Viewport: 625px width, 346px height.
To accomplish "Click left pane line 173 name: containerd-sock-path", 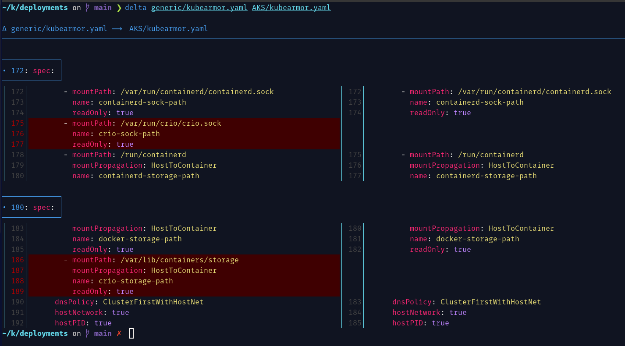I will click(x=129, y=102).
